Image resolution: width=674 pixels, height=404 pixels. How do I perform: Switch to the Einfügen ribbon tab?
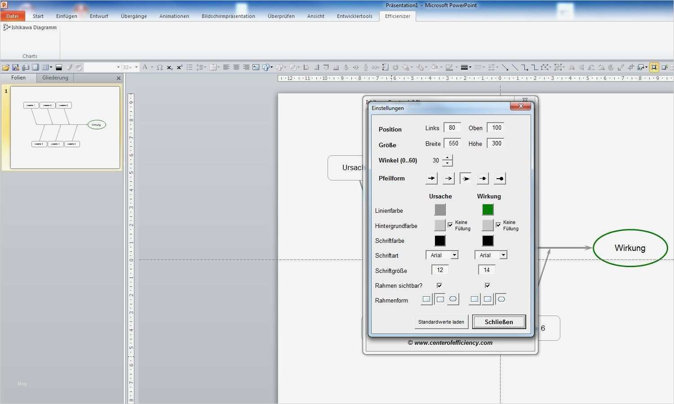[x=67, y=16]
